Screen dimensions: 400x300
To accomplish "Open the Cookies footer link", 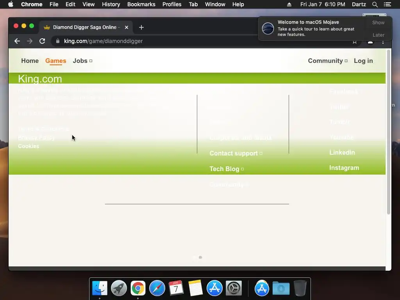I will (x=29, y=146).
